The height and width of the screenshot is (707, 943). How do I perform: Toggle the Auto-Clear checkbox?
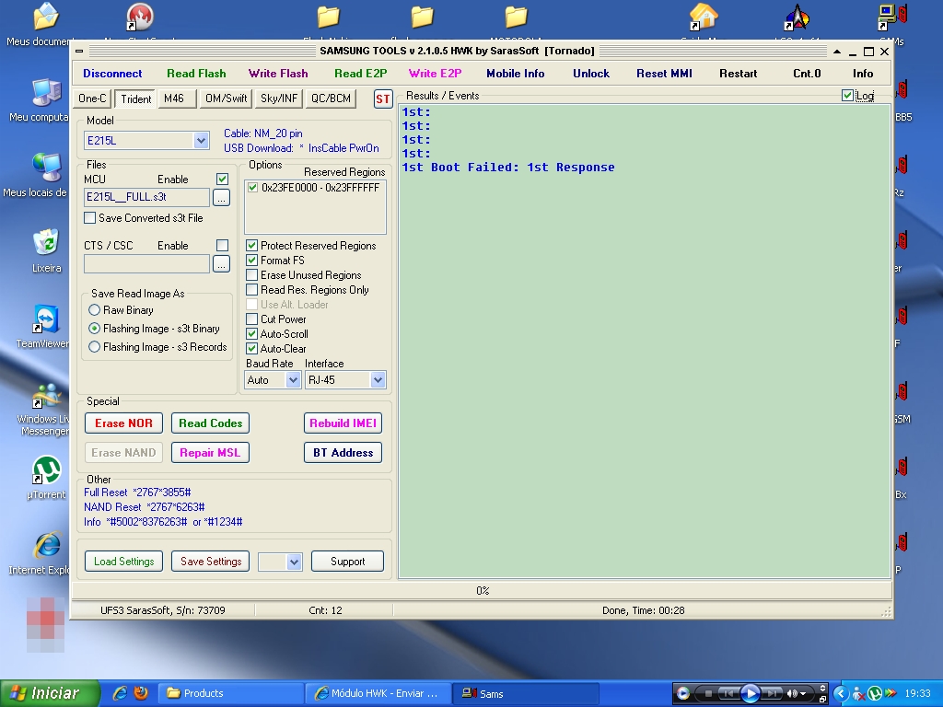click(252, 349)
